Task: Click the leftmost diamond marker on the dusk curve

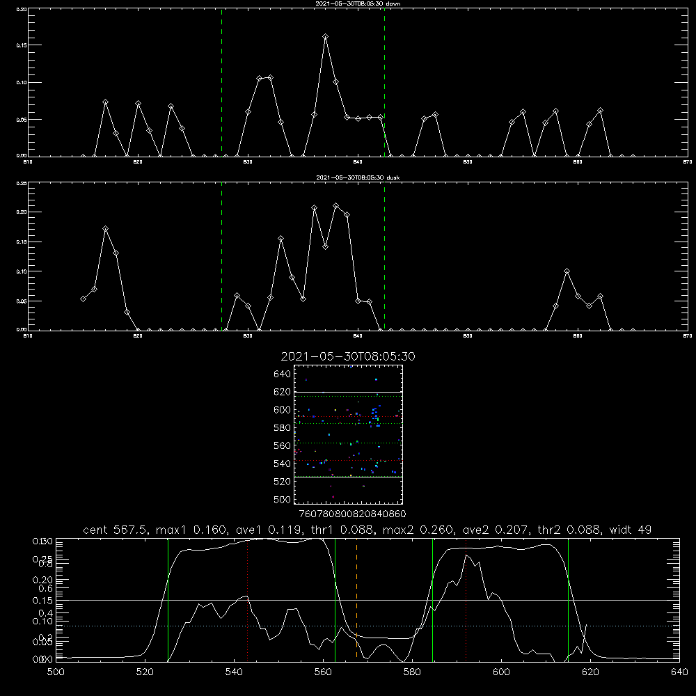Action: (83, 299)
